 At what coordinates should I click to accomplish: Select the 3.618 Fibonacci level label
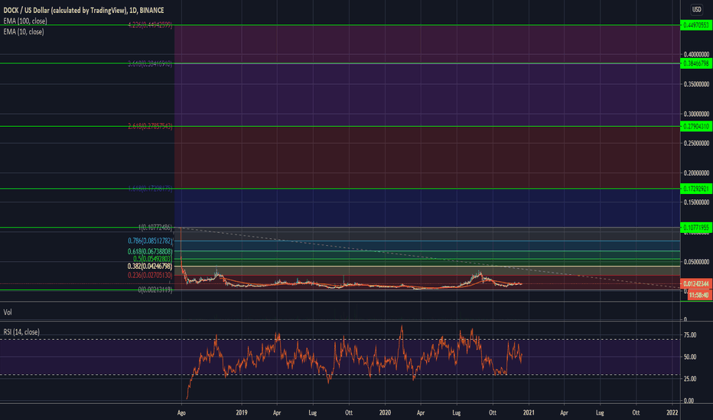point(150,64)
